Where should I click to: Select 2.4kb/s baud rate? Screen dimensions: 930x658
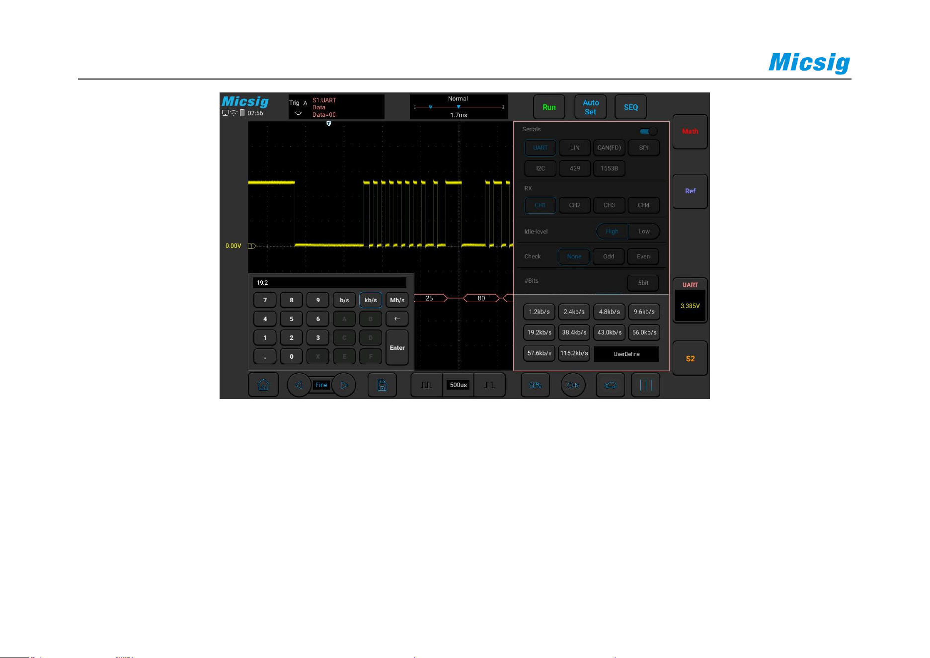[x=574, y=312]
